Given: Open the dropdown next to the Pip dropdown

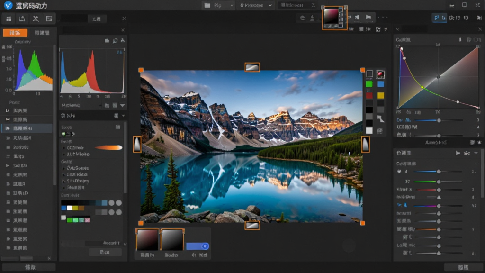Looking at the screenshot, I should tap(256, 5).
